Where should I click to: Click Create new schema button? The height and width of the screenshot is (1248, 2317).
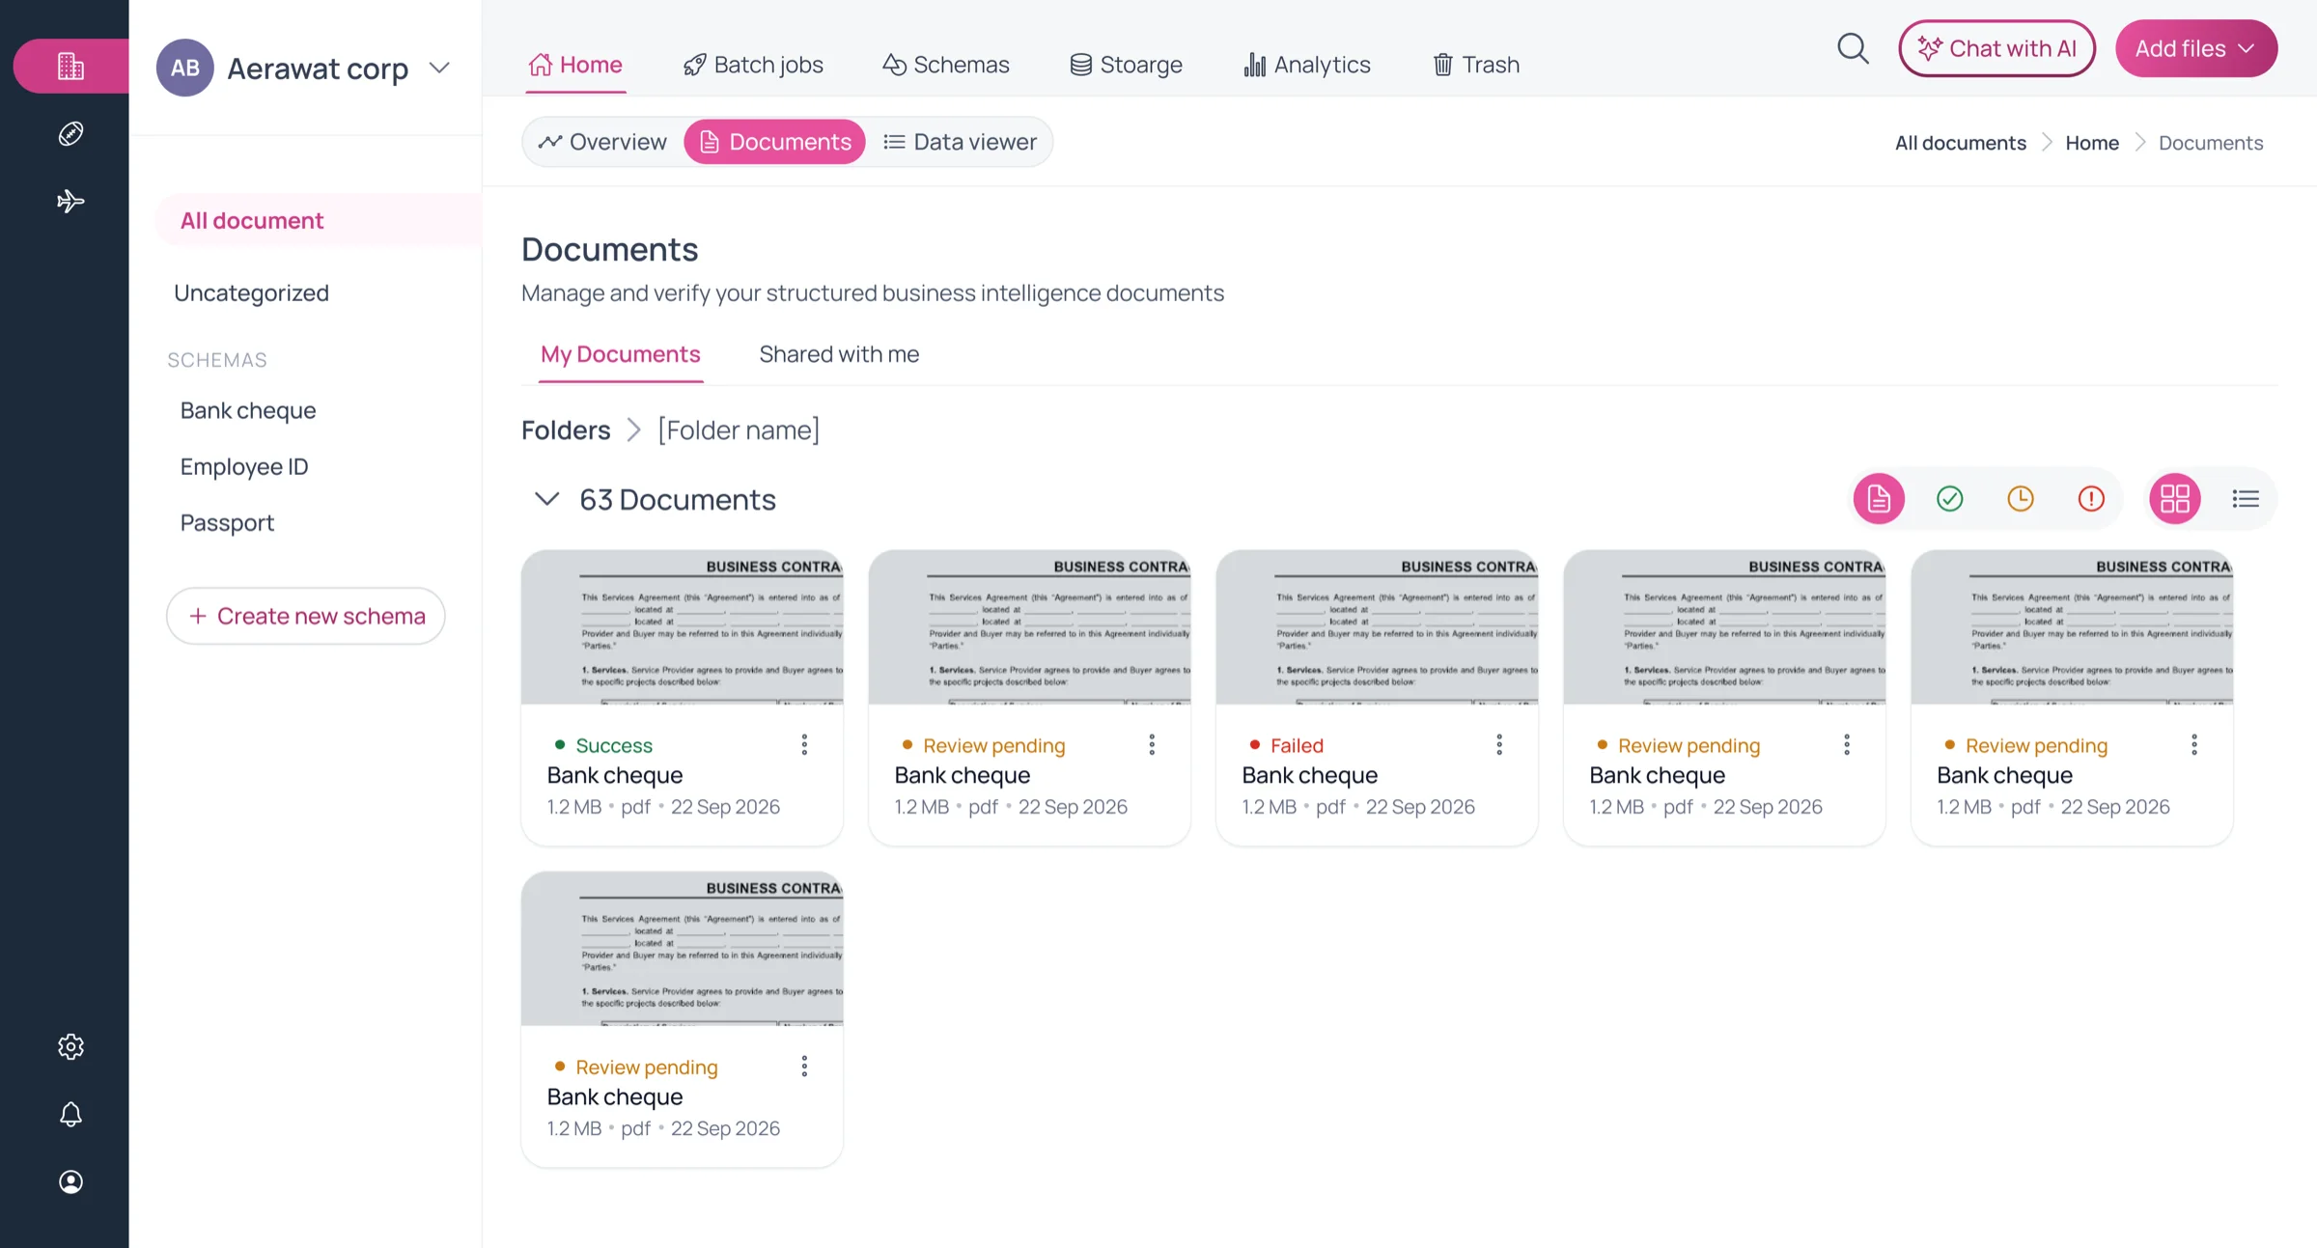[x=306, y=616]
